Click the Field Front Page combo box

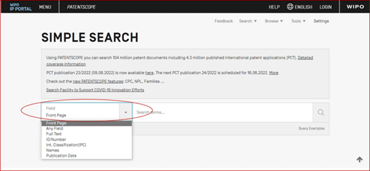click(x=87, y=112)
